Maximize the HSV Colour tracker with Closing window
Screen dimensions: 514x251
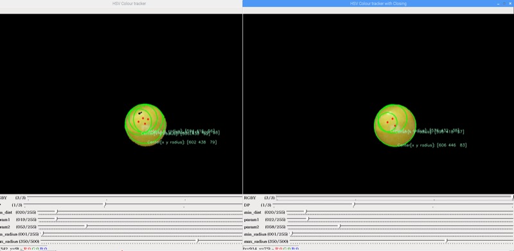point(504,3)
